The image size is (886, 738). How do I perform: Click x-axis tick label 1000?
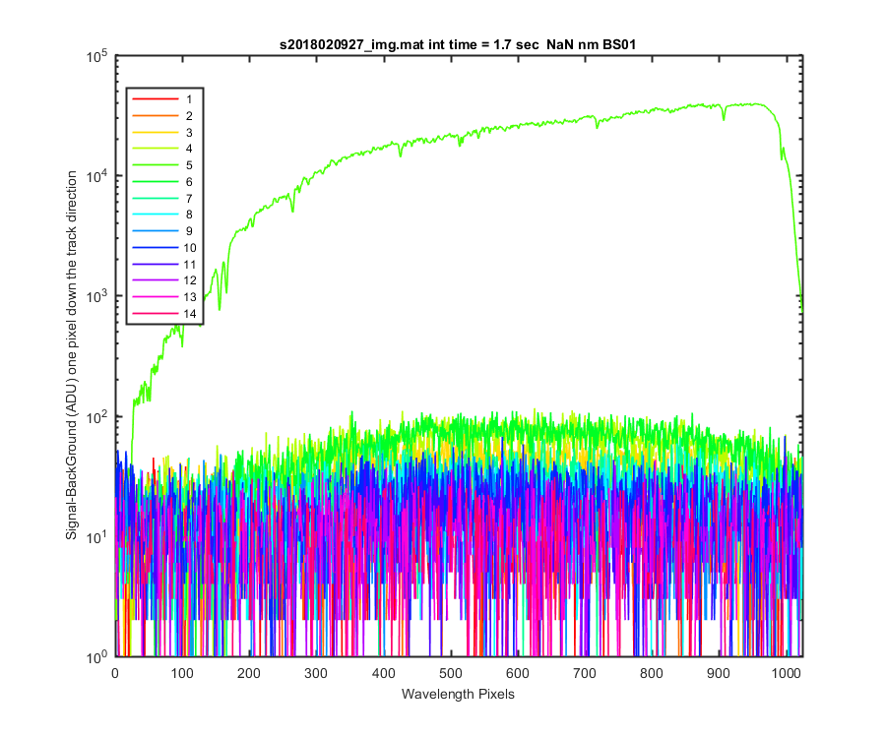(786, 673)
